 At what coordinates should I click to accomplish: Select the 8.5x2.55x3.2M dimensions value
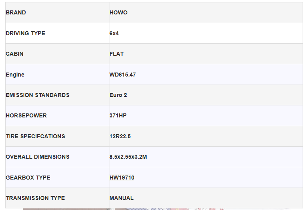click(x=128, y=157)
